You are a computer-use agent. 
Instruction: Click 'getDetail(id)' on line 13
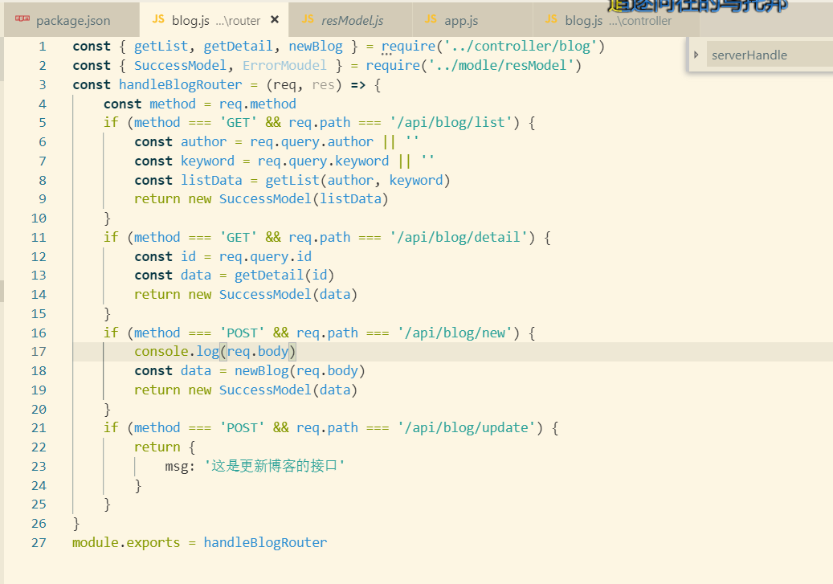(x=284, y=275)
